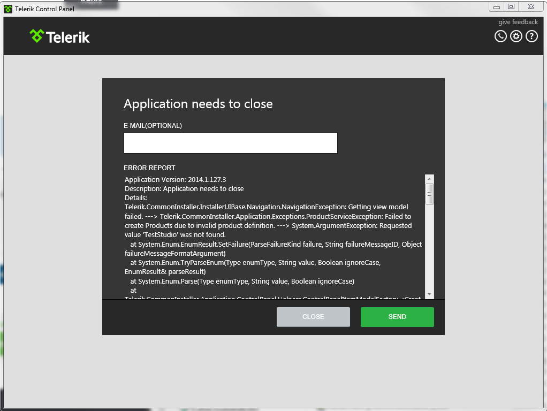Click the error report scrollbar thumb

tap(429, 194)
